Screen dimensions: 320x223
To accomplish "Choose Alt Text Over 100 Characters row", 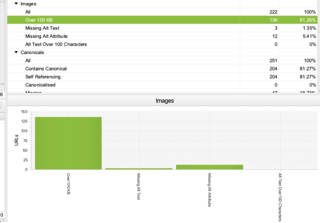I will [x=56, y=44].
